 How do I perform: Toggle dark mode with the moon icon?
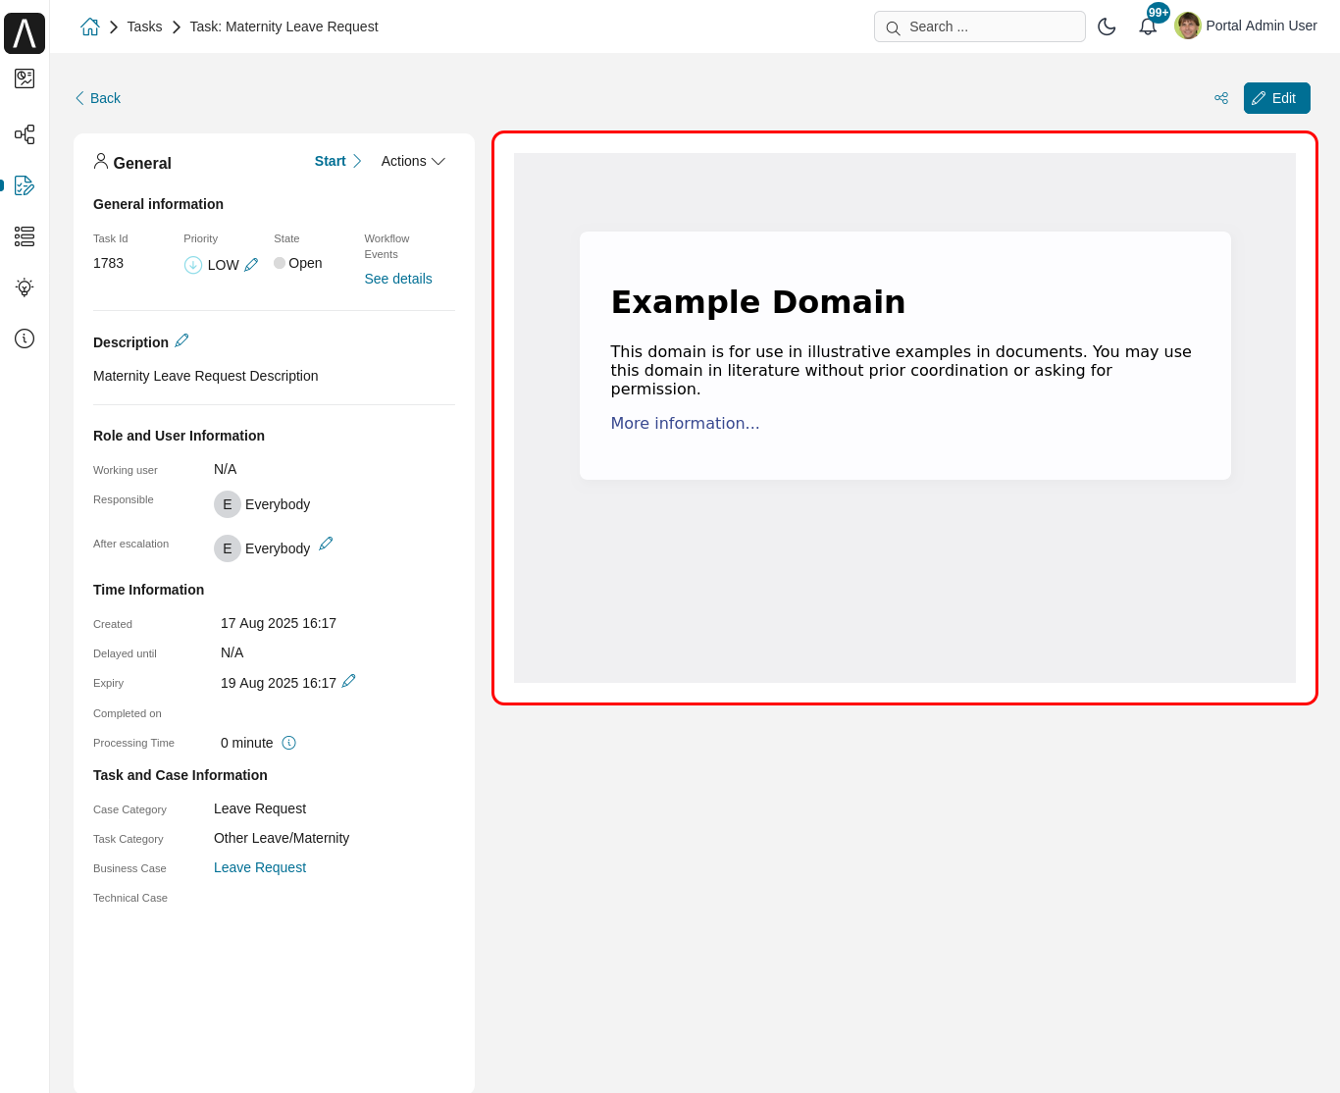[x=1107, y=26]
